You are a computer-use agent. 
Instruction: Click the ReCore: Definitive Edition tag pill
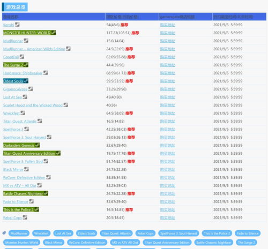tap(87, 243)
